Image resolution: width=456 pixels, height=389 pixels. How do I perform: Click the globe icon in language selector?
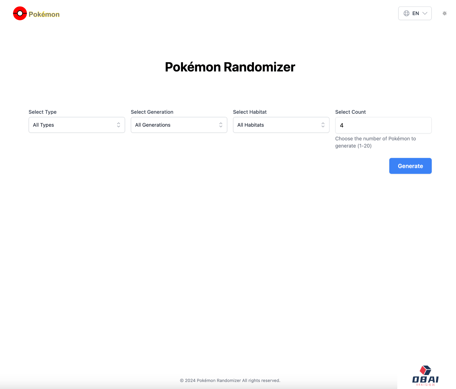pyautogui.click(x=406, y=13)
